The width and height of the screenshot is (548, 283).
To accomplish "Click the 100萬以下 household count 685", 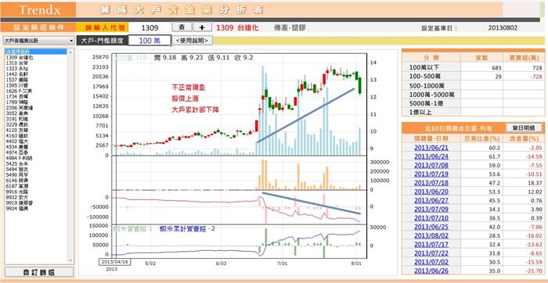I will pos(496,68).
